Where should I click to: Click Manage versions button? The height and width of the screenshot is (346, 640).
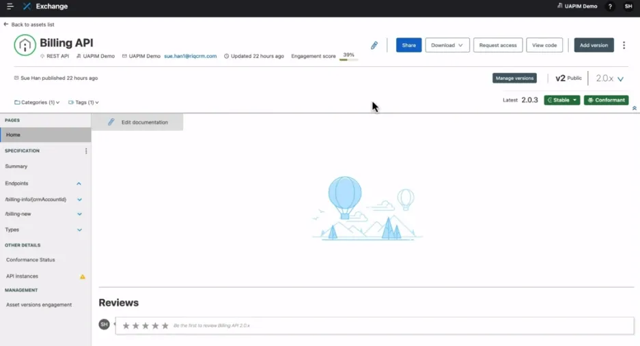tap(514, 78)
